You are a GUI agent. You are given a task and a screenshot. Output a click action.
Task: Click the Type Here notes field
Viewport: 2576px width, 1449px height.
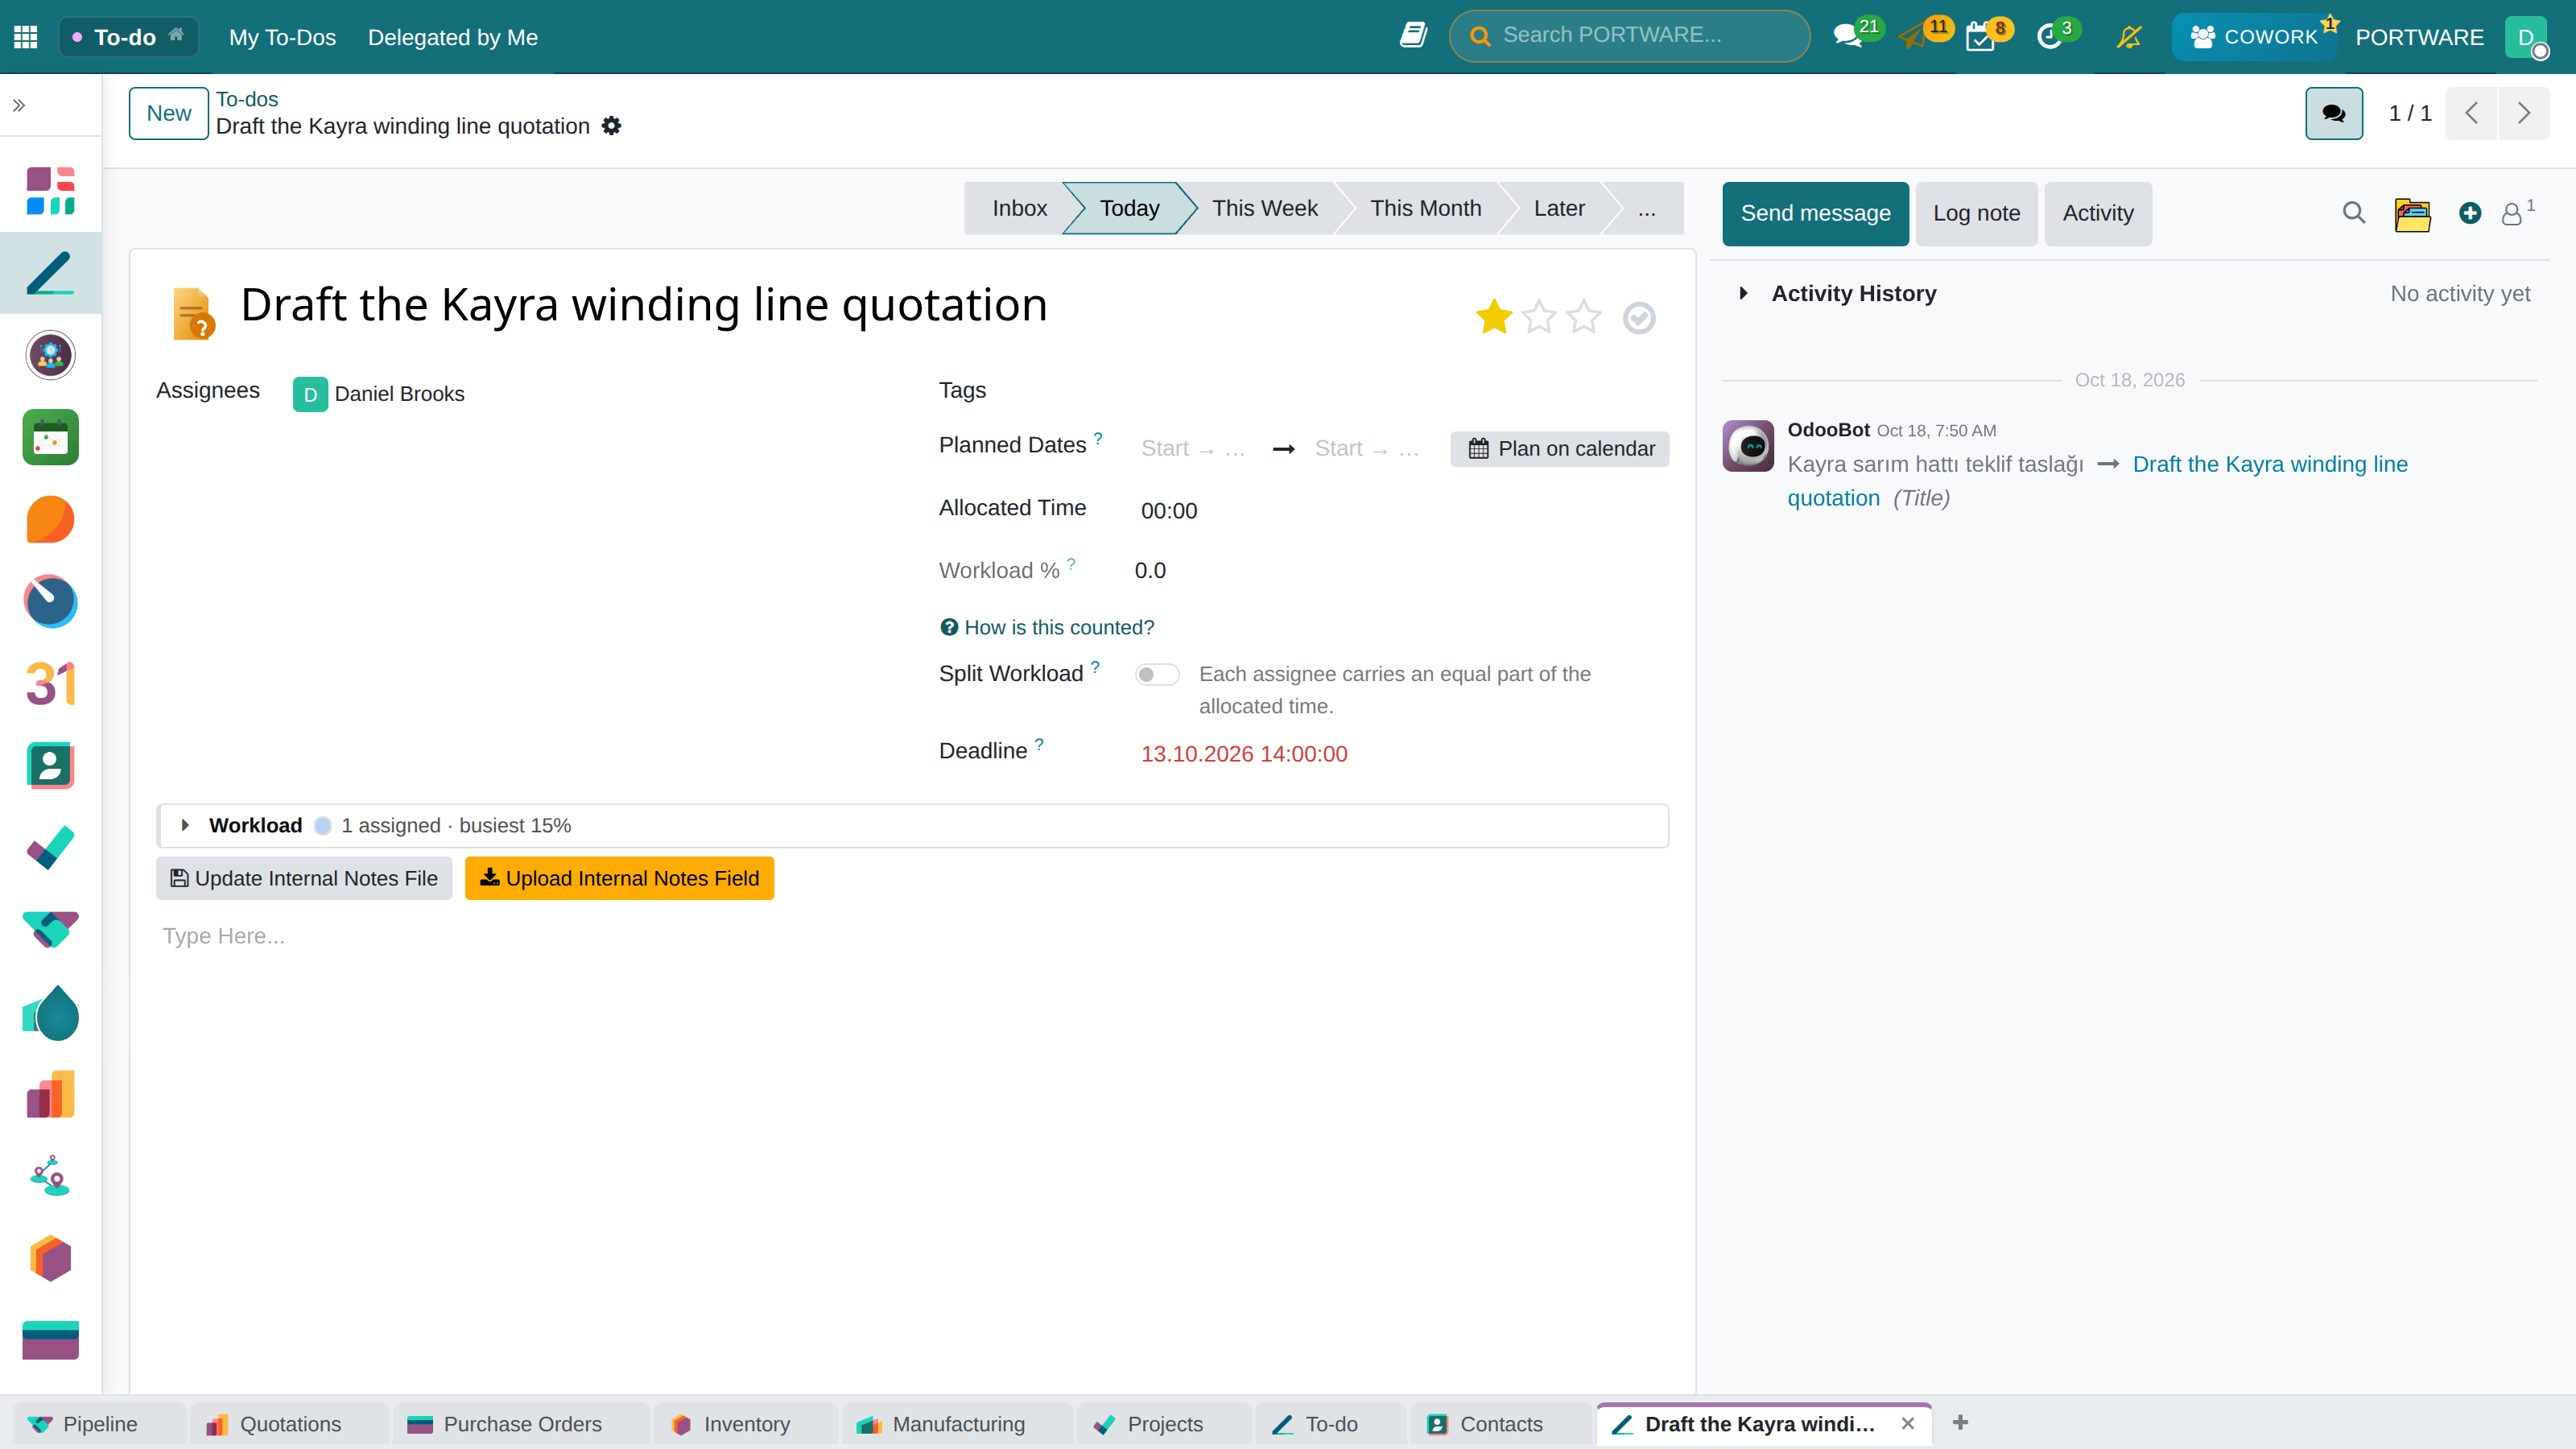click(912, 936)
